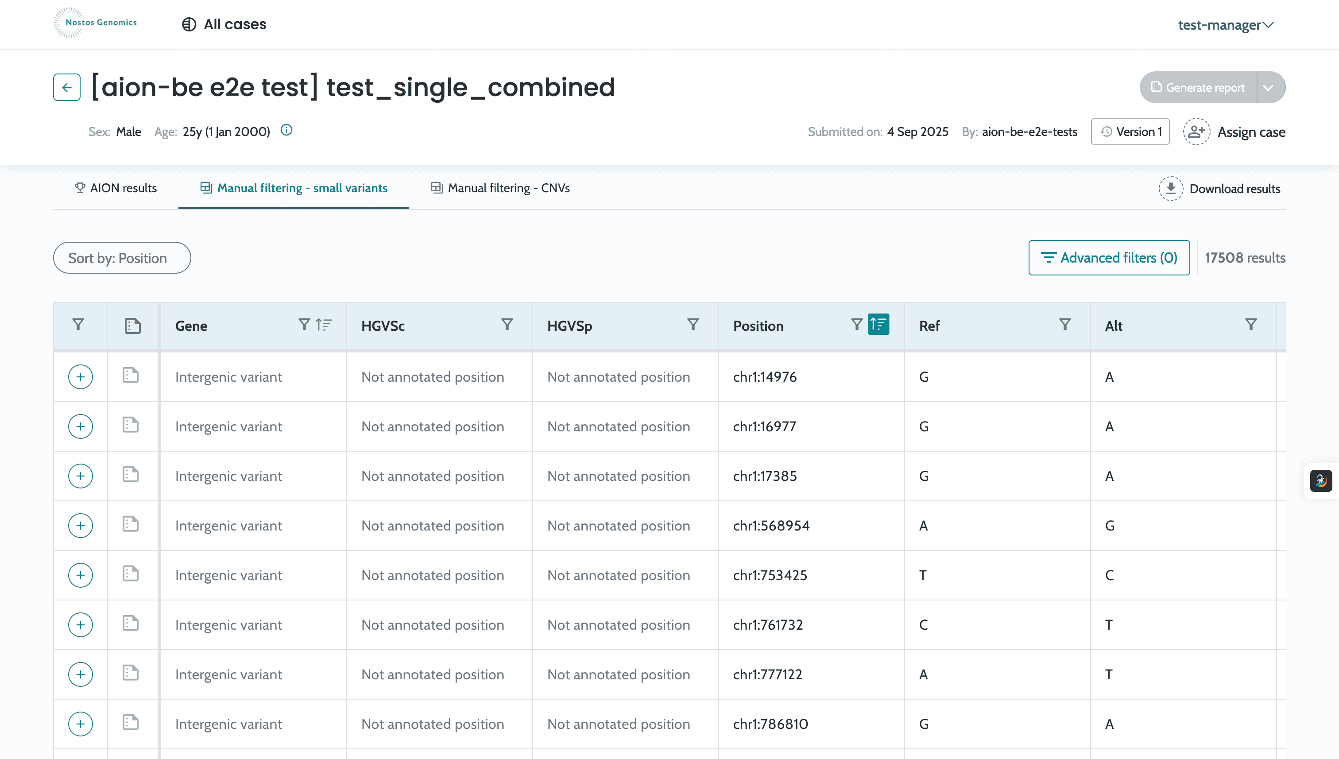Expand the row for variant chr1:786810

(x=80, y=724)
